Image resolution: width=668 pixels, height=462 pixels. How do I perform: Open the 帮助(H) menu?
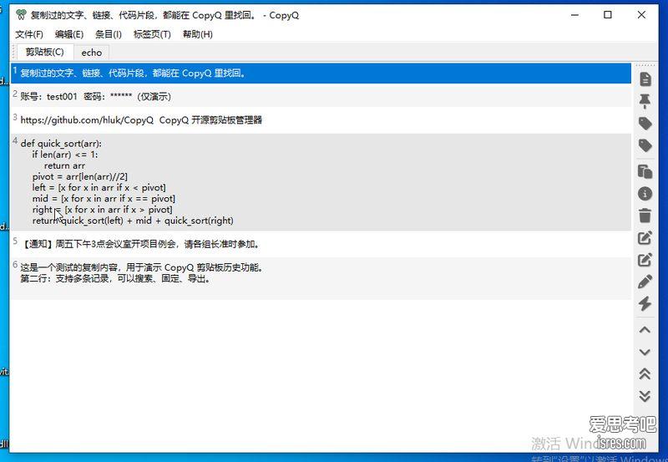198,34
